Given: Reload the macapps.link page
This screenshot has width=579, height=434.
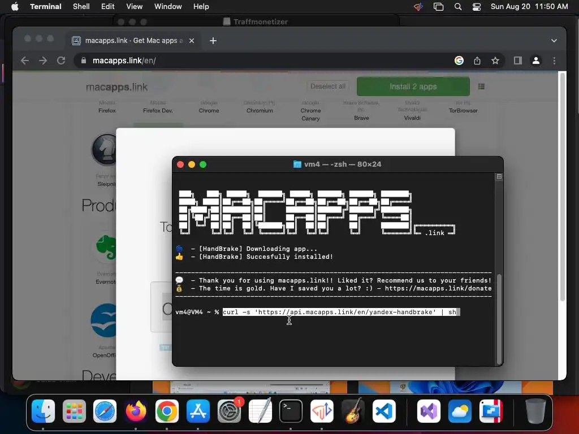Looking at the screenshot, I should click(61, 60).
